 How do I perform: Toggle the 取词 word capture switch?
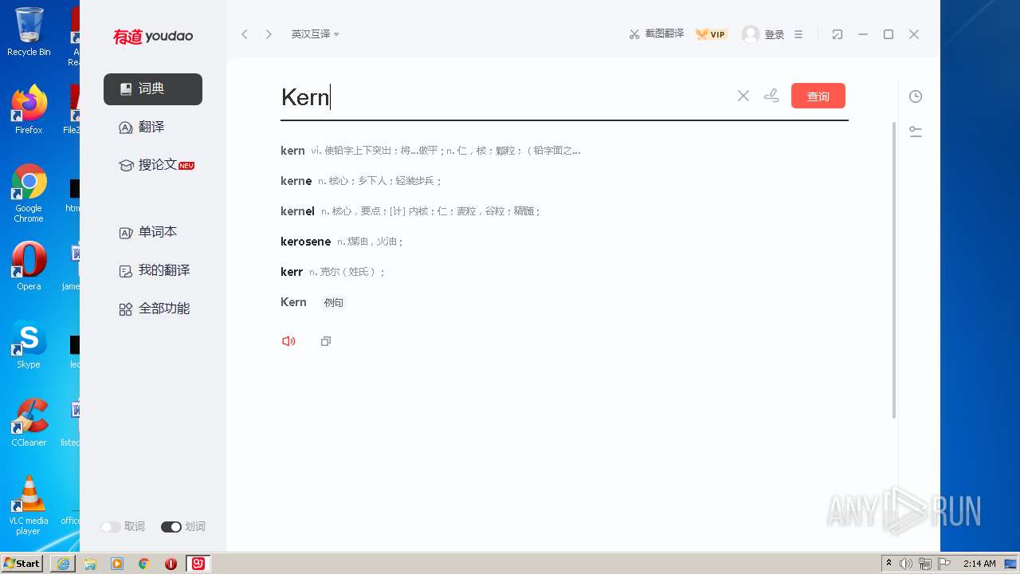pos(111,527)
